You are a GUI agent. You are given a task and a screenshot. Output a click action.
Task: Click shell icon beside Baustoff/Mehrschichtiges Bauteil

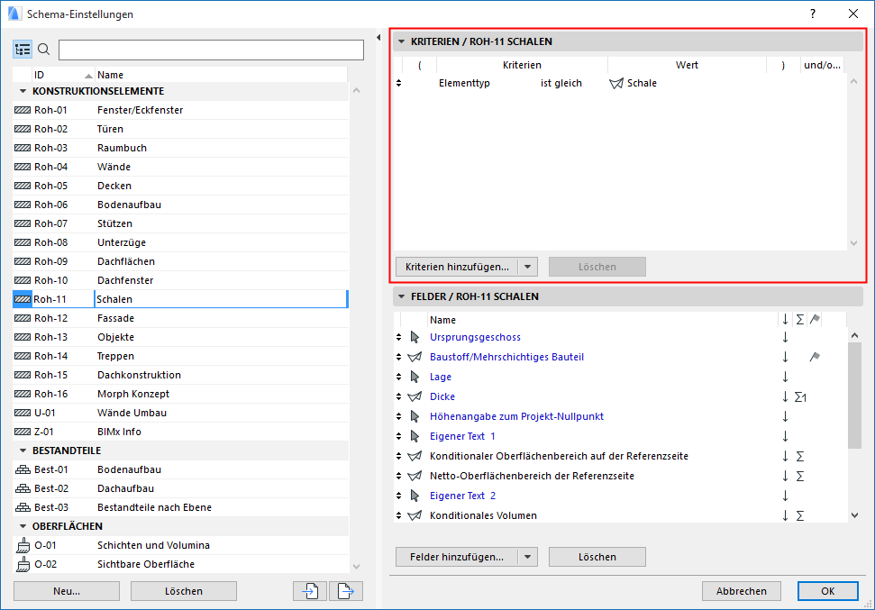415,357
